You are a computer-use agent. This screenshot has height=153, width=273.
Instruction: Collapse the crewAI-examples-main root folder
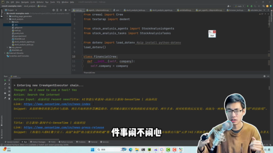[x=5, y=13]
